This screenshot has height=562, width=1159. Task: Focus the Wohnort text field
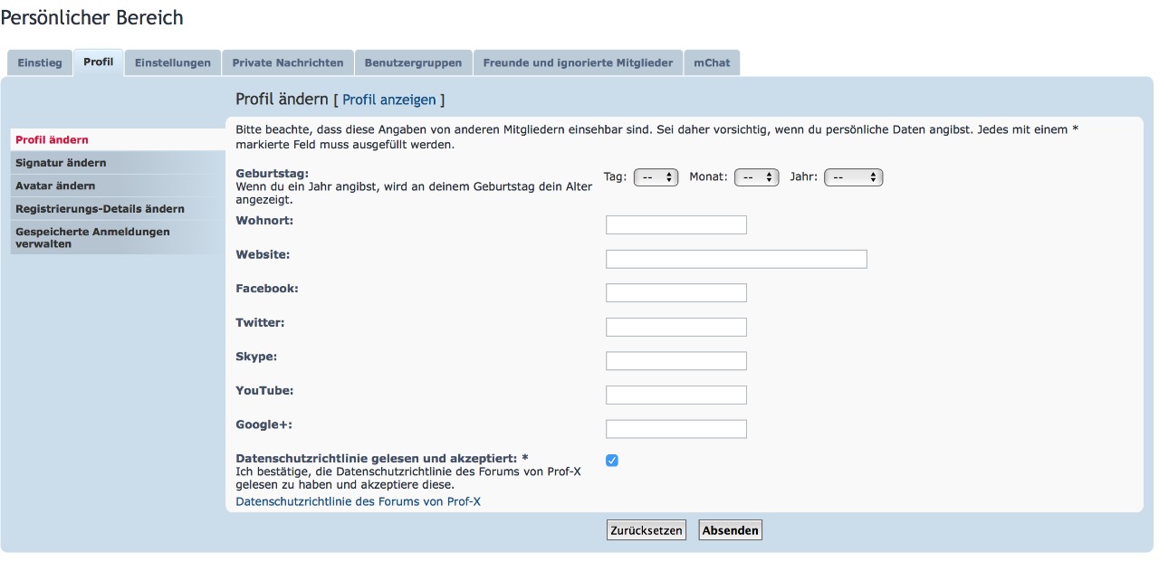pos(675,225)
